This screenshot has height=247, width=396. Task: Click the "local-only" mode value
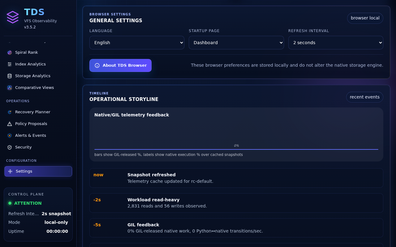(x=56, y=222)
